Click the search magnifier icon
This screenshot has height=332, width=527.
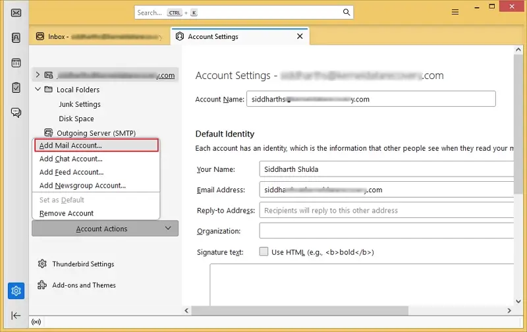tap(347, 13)
